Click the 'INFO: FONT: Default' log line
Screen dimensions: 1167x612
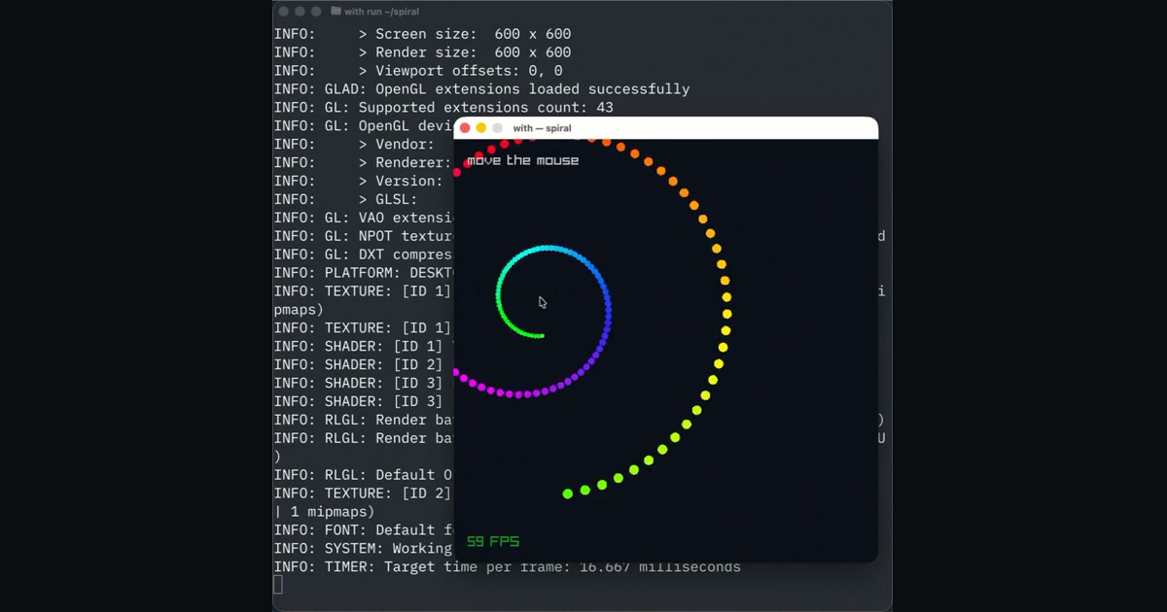(364, 529)
